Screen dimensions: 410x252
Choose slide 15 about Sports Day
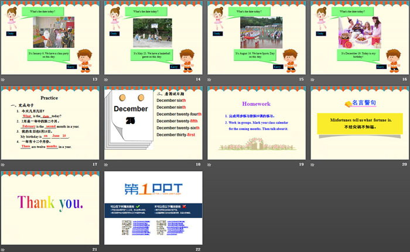256,39
